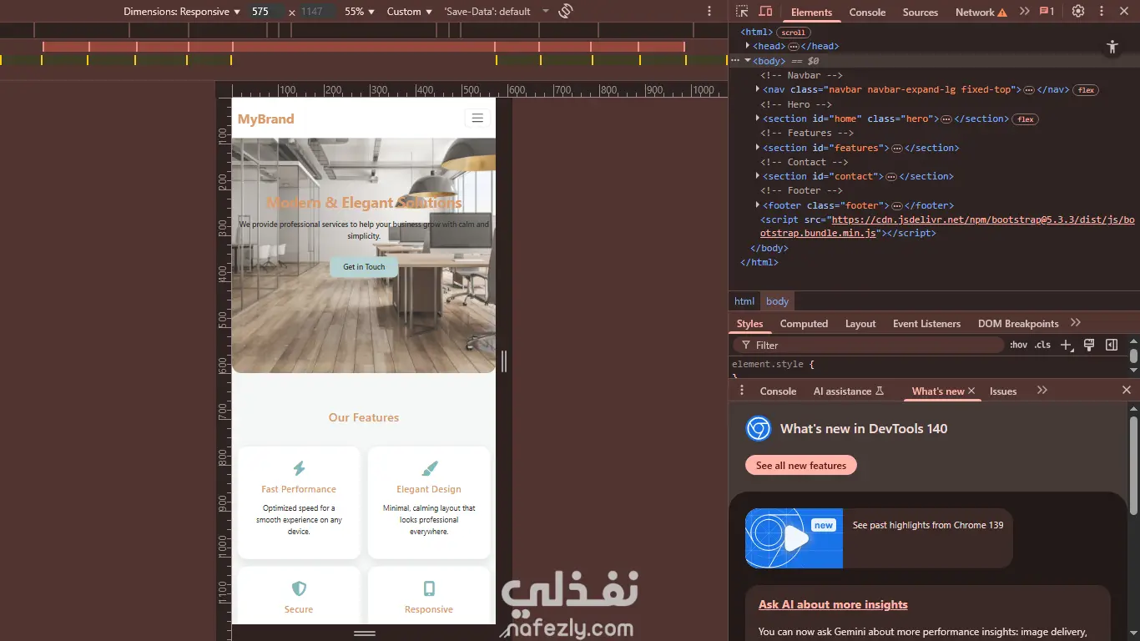
Task: Click the ellipsis in the features section element
Action: (x=897, y=149)
